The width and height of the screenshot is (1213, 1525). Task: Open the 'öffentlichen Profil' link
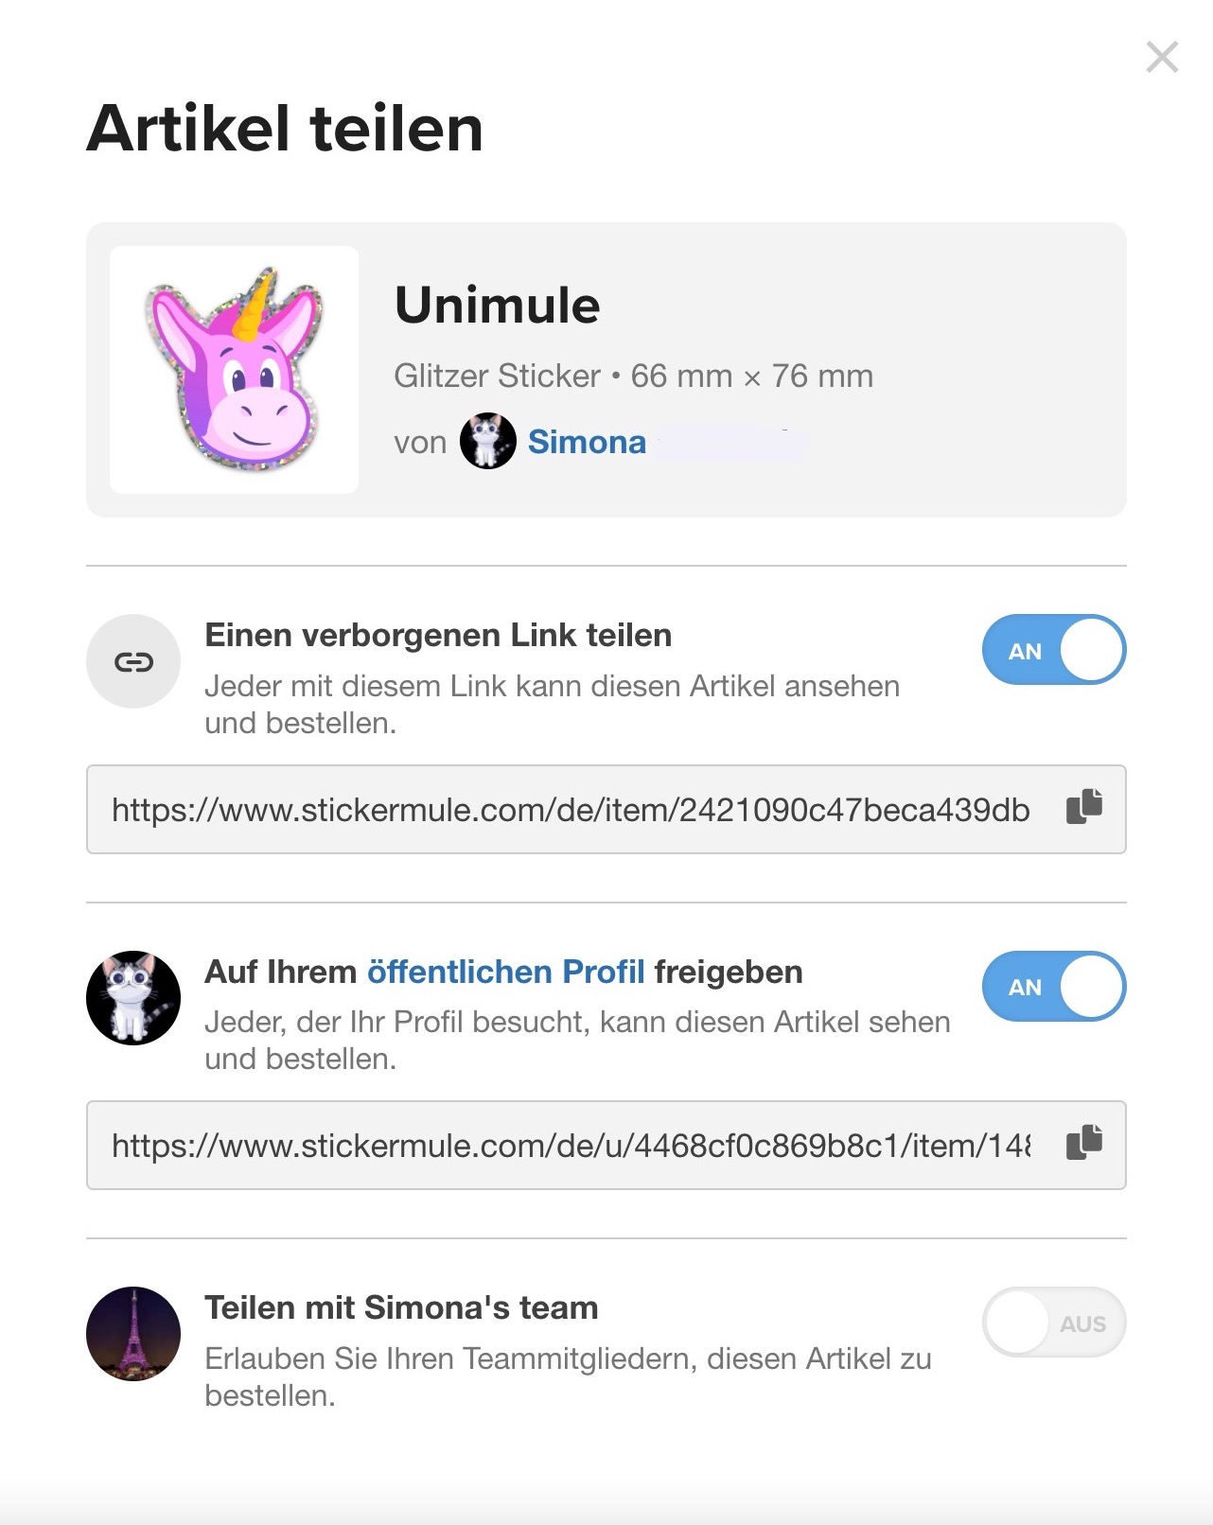[x=504, y=971]
